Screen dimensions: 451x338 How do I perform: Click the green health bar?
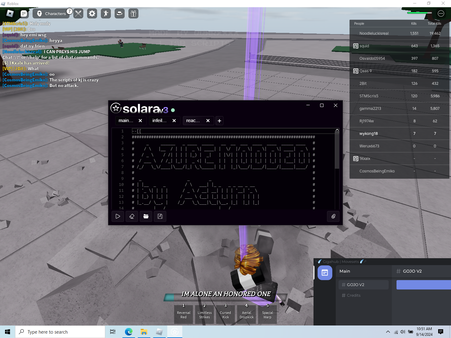419,13
